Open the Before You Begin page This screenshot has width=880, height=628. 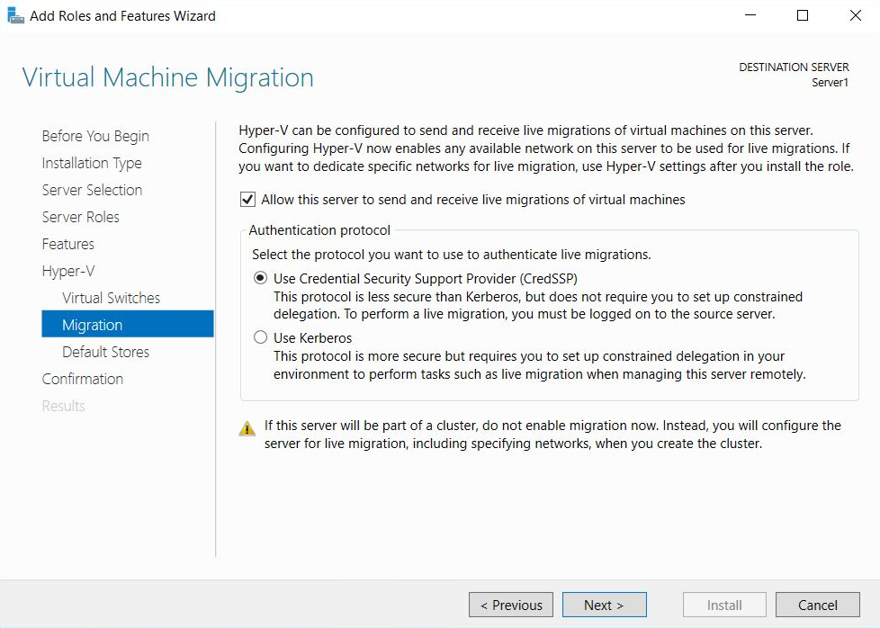[x=94, y=136]
